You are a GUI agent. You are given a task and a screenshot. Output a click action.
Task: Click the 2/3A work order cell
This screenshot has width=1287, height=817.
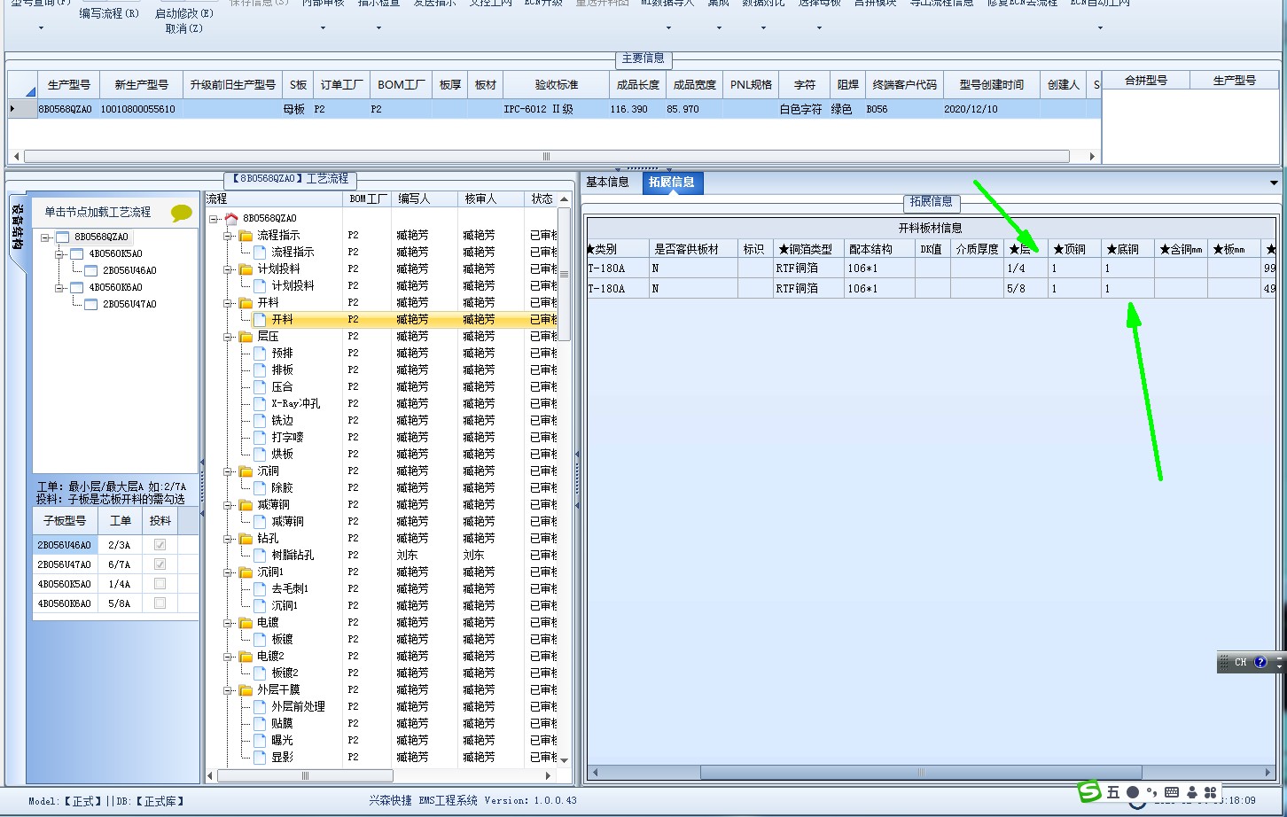coord(120,545)
